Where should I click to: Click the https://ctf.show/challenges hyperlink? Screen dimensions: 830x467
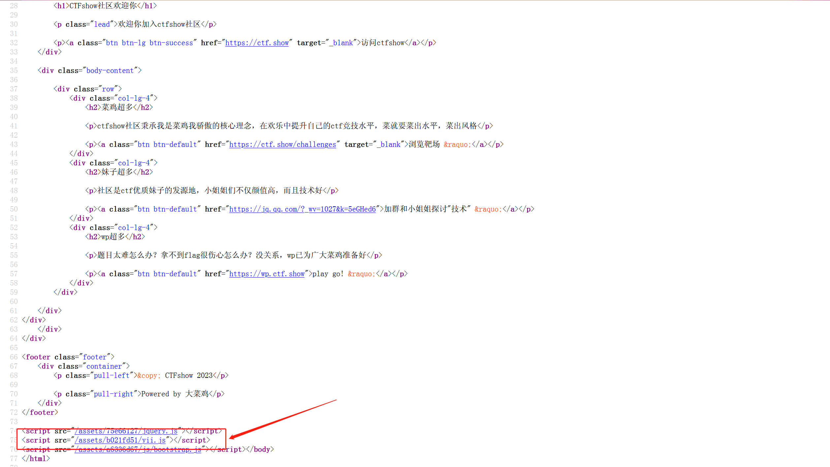pyautogui.click(x=282, y=145)
